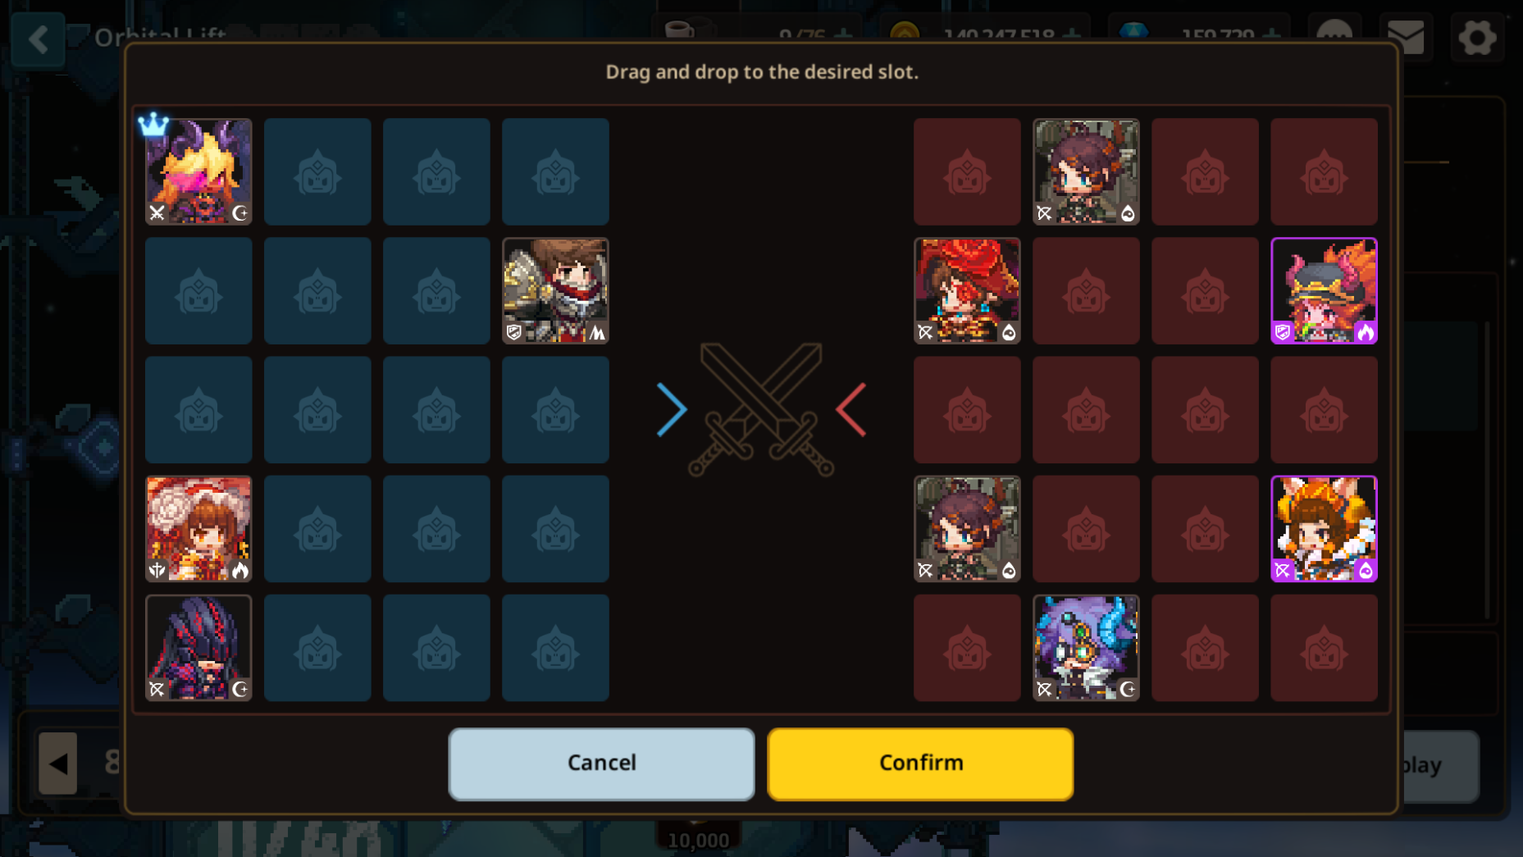
Task: Select the dark hooded hero with red markings
Action: click(198, 647)
